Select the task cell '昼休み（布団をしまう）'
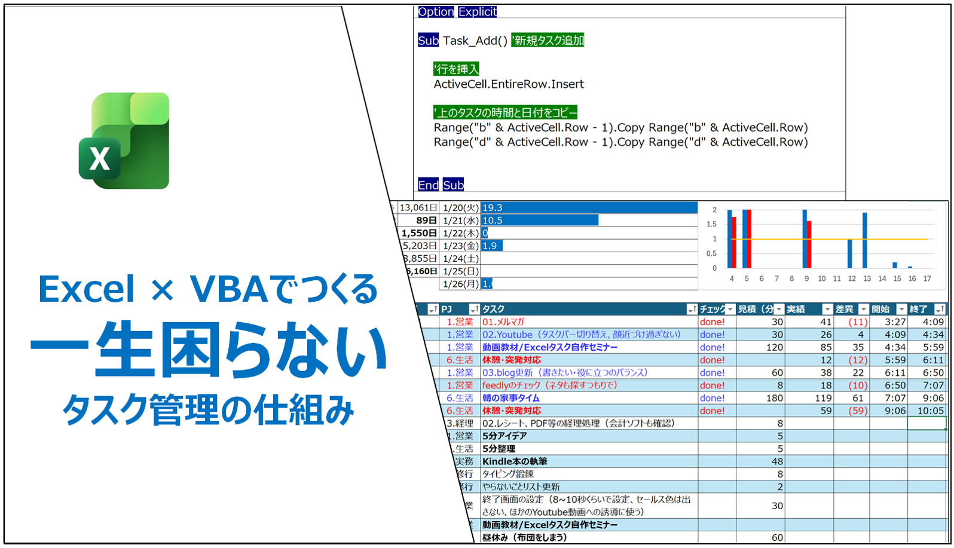 (x=589, y=537)
